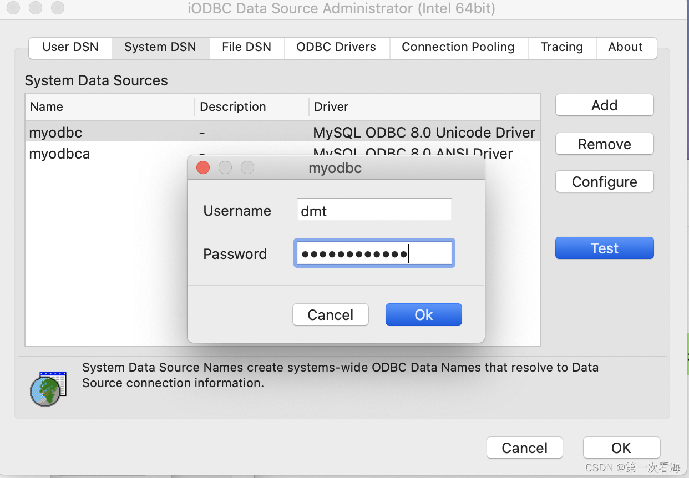Switch to the User DSN tab

coord(70,48)
